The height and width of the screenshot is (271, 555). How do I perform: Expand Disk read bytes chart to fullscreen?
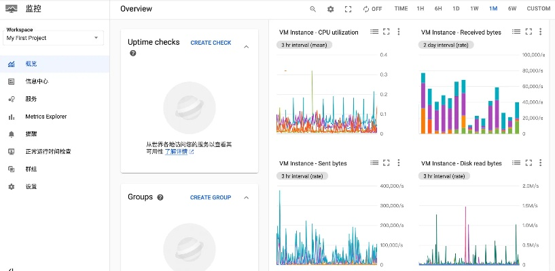pos(529,163)
